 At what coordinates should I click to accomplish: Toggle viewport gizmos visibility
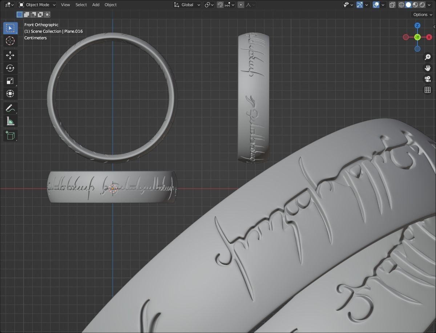click(359, 5)
